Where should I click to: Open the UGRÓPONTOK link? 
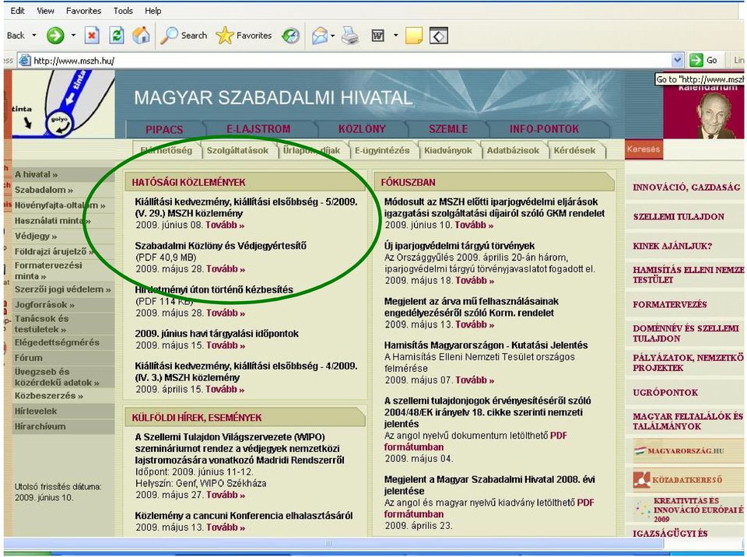pyautogui.click(x=665, y=393)
